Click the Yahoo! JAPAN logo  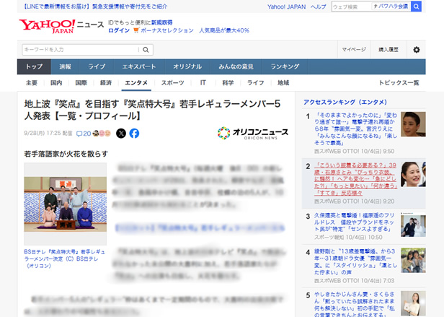tap(47, 27)
